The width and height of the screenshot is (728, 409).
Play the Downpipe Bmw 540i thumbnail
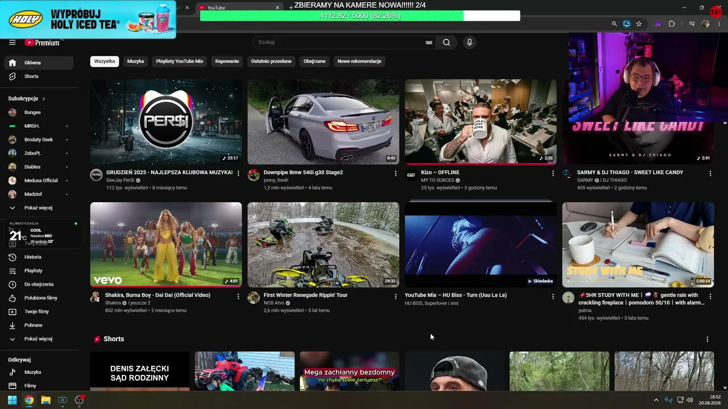pyautogui.click(x=323, y=122)
